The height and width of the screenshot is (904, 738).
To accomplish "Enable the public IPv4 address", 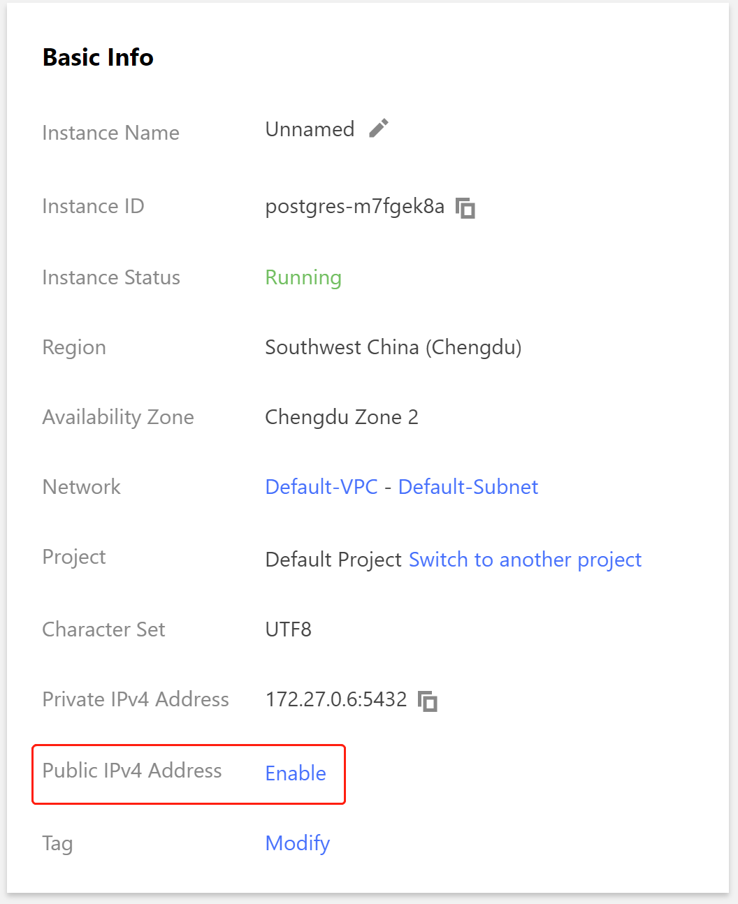I will point(296,773).
